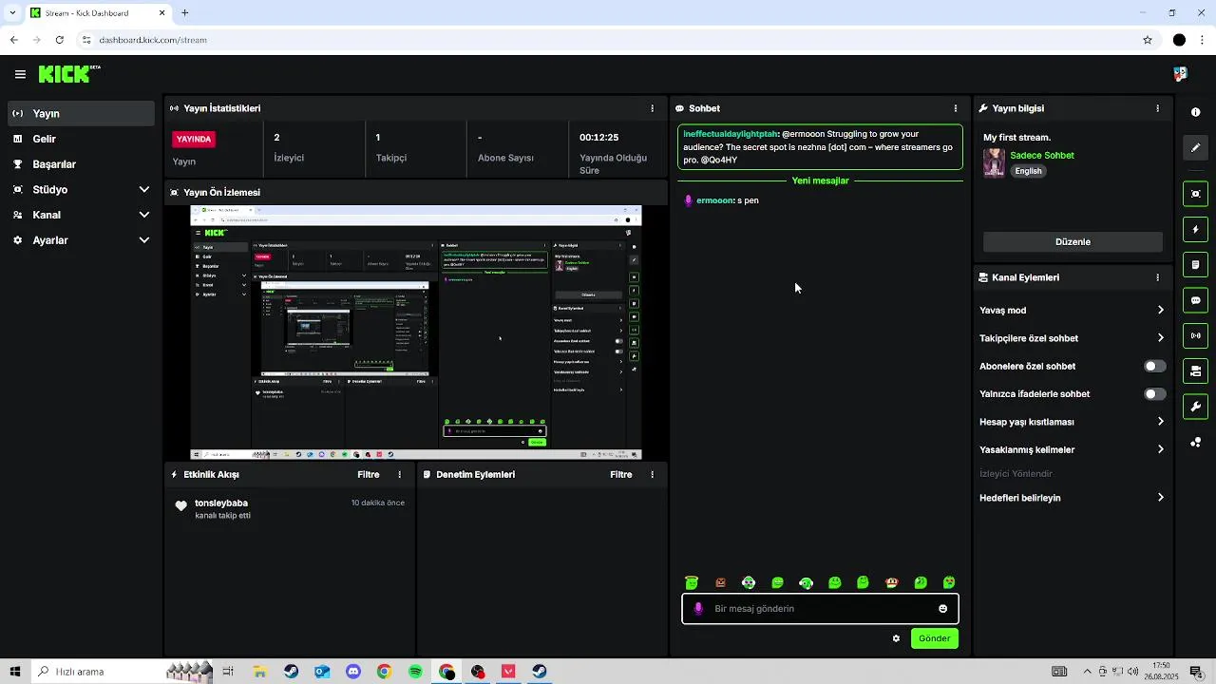Image resolution: width=1216 pixels, height=684 pixels.
Task: Toggle Yalnızca ifadelerle sohbet switch
Action: (1154, 393)
